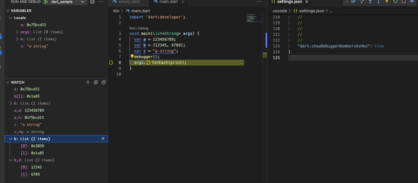Expand the b list in Locals
The height and width of the screenshot is (183, 418).
[x=17, y=39]
